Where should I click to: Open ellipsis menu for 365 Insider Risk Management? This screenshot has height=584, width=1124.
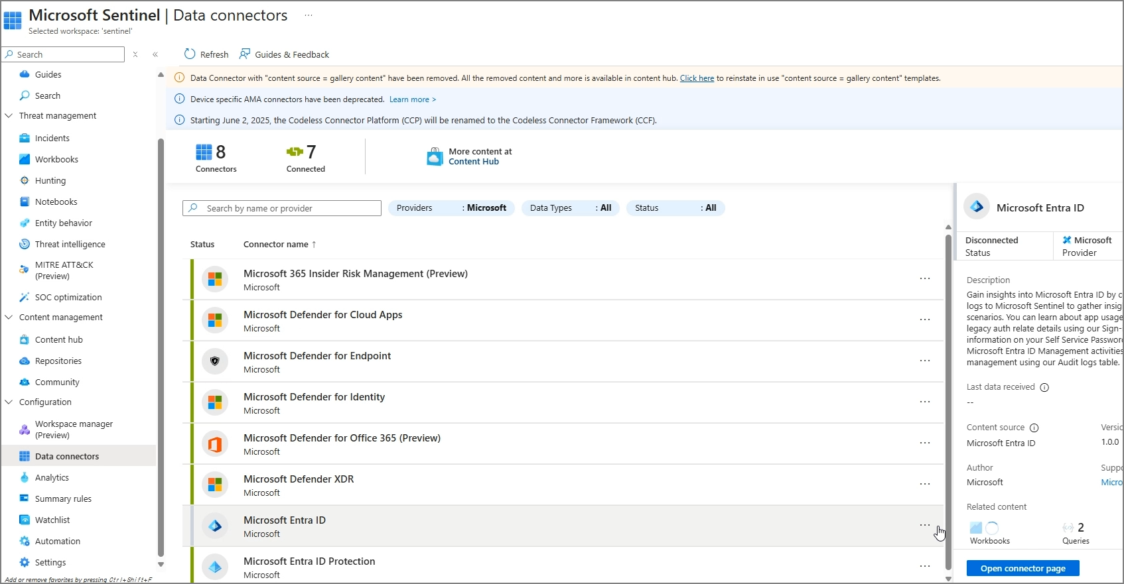pos(925,278)
